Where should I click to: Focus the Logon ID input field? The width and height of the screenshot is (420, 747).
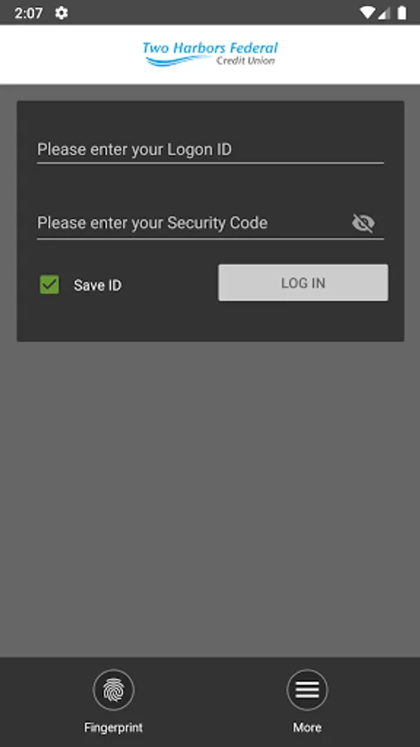[211, 149]
